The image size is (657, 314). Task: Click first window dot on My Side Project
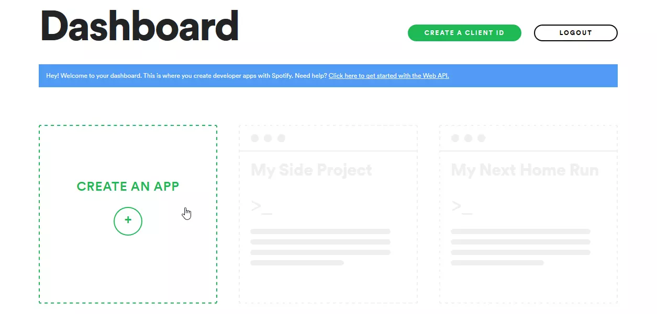tap(255, 138)
